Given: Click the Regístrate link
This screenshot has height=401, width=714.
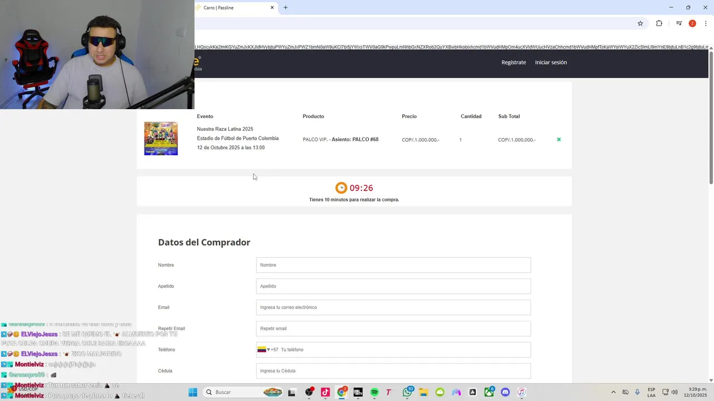Looking at the screenshot, I should 514,62.
